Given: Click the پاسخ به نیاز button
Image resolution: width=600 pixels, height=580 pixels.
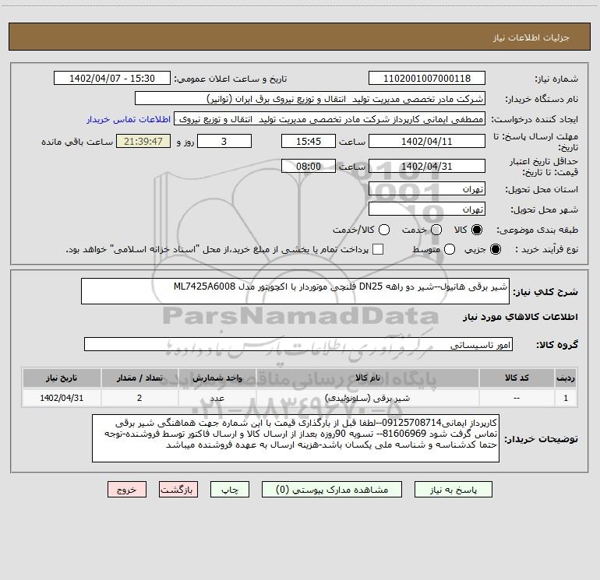Looking at the screenshot, I should coord(453,490).
